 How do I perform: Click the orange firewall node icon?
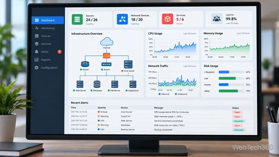107,56
